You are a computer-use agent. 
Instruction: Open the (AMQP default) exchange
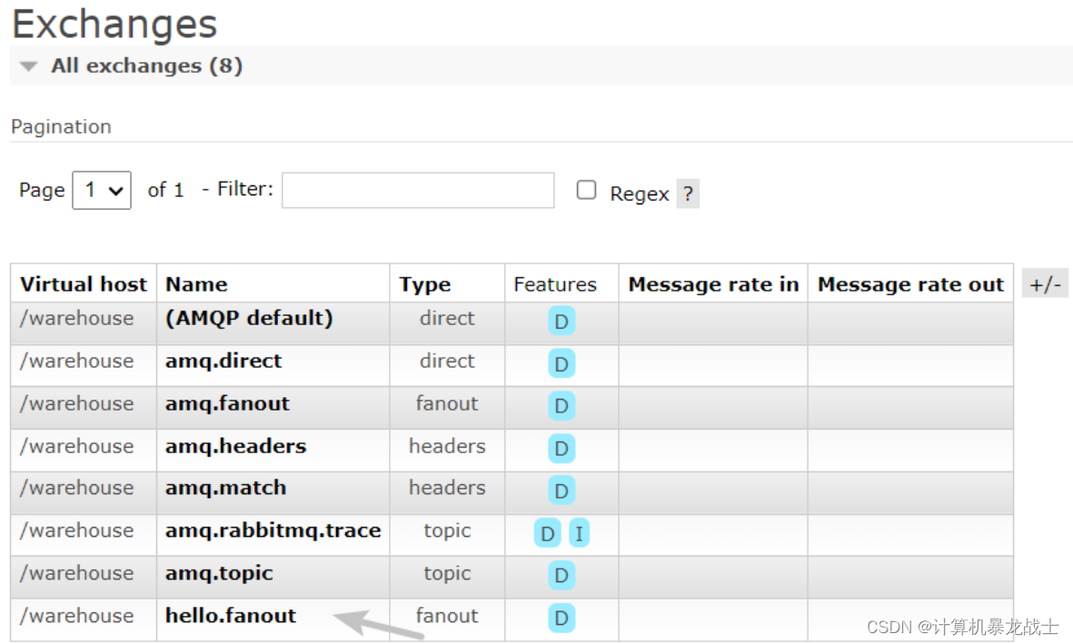click(x=247, y=318)
